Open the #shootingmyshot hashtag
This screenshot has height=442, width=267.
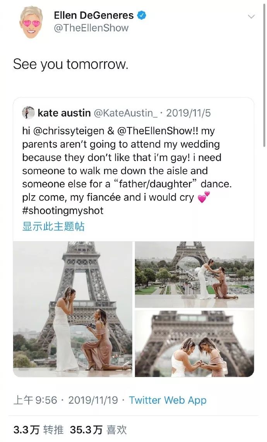coord(63,211)
